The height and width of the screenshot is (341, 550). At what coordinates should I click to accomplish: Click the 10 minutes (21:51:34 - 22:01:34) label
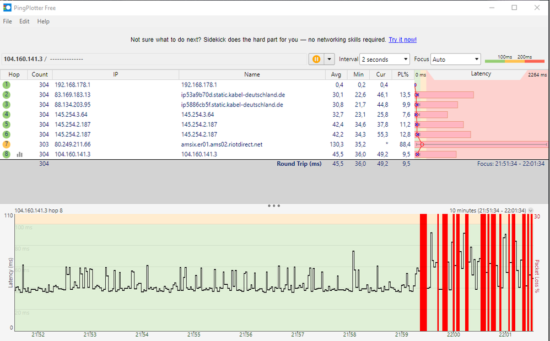pyautogui.click(x=488, y=210)
